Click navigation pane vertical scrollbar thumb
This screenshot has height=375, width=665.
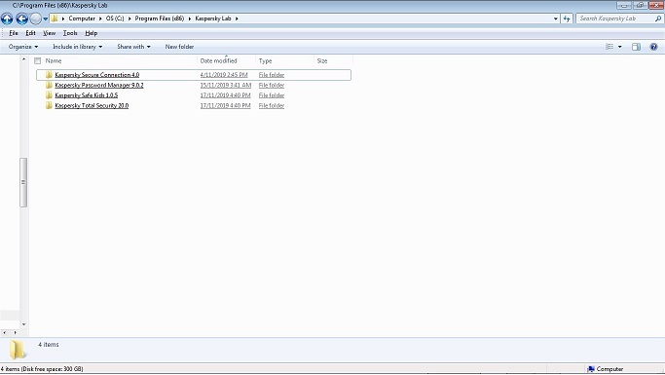tap(23, 182)
